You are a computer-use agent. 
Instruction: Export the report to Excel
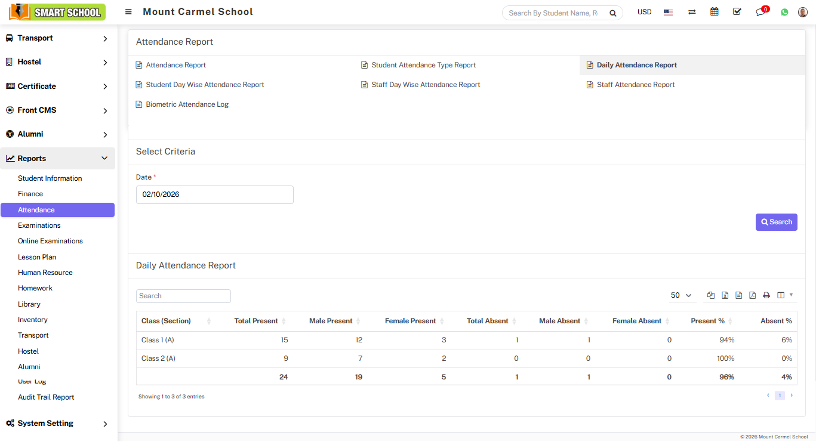pos(725,295)
